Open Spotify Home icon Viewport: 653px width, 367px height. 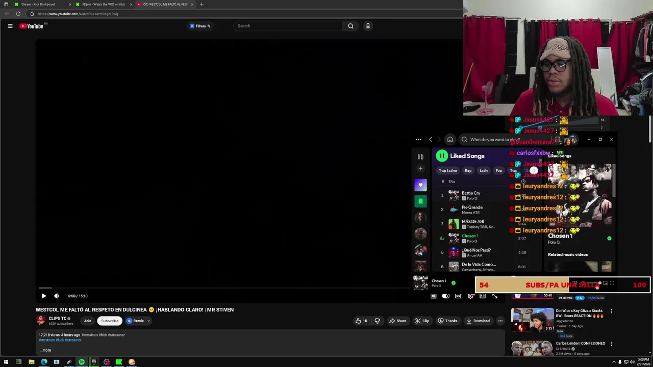pos(450,140)
